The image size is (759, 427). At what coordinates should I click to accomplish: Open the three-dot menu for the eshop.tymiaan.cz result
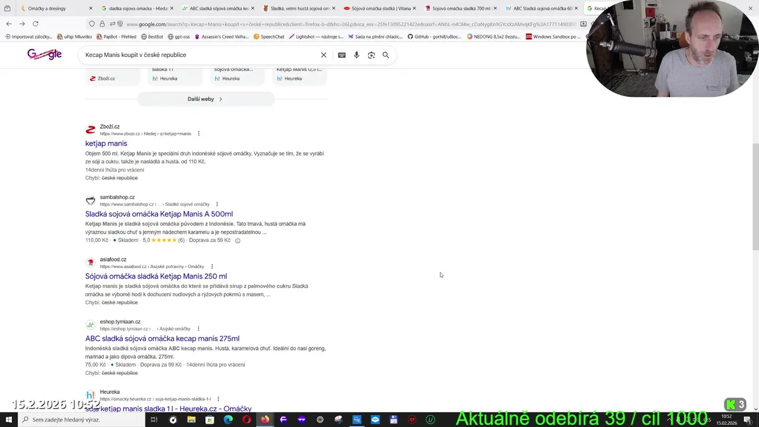(198, 329)
